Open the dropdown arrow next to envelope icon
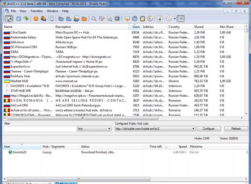251x184 pixels. tap(175, 19)
